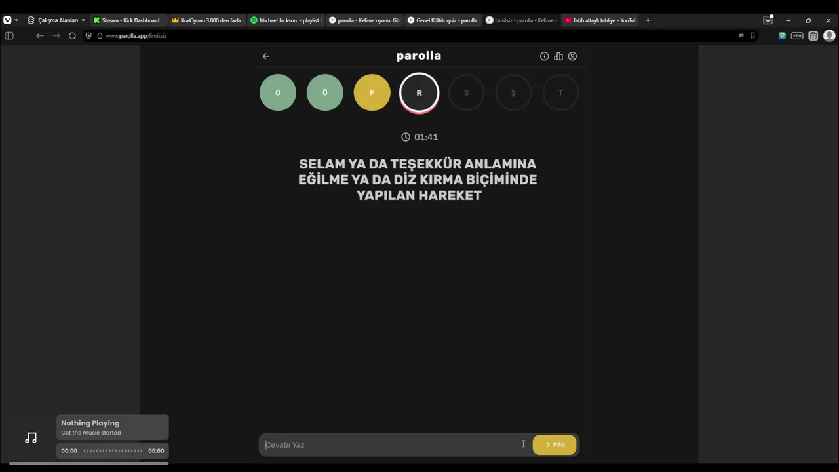Switch to the parolla - Kelime oyunu tab
839x472 pixels.
pos(364,20)
